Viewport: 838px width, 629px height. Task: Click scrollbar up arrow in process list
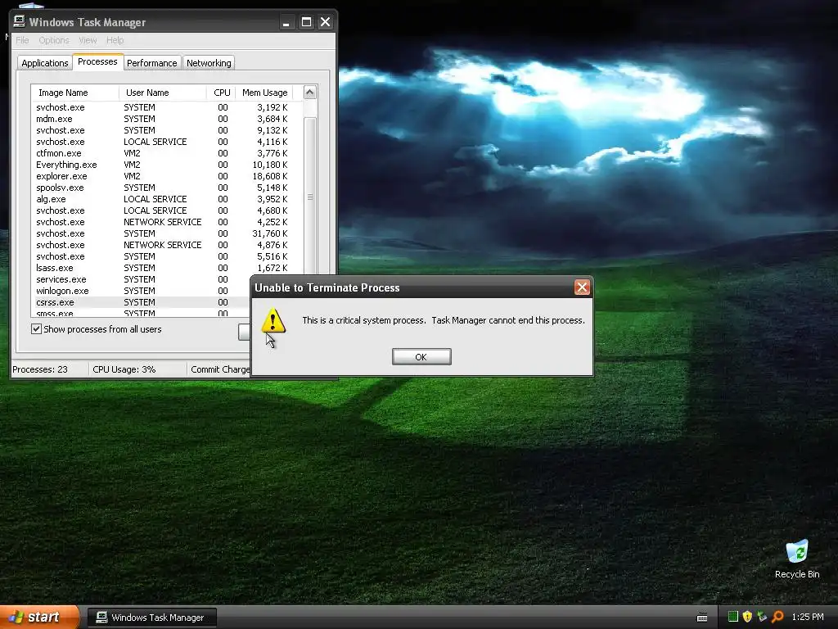coord(310,93)
